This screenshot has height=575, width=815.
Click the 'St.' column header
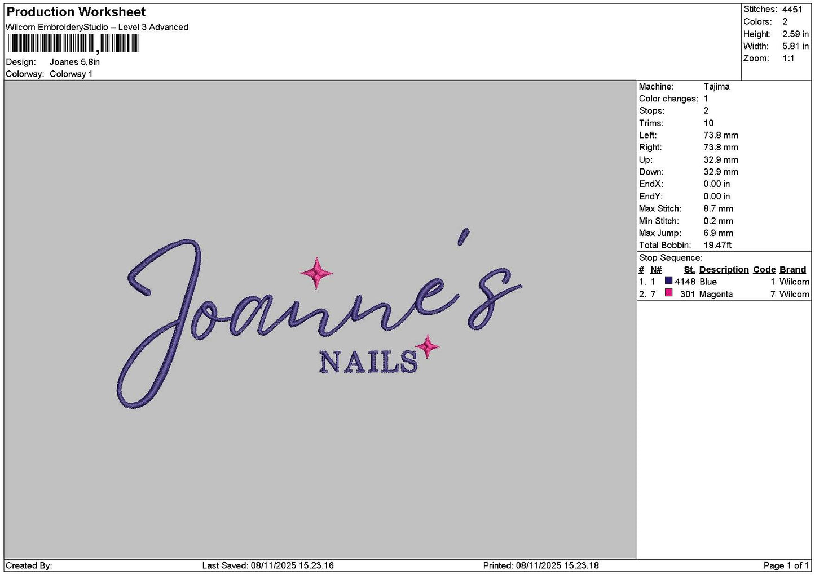689,270
